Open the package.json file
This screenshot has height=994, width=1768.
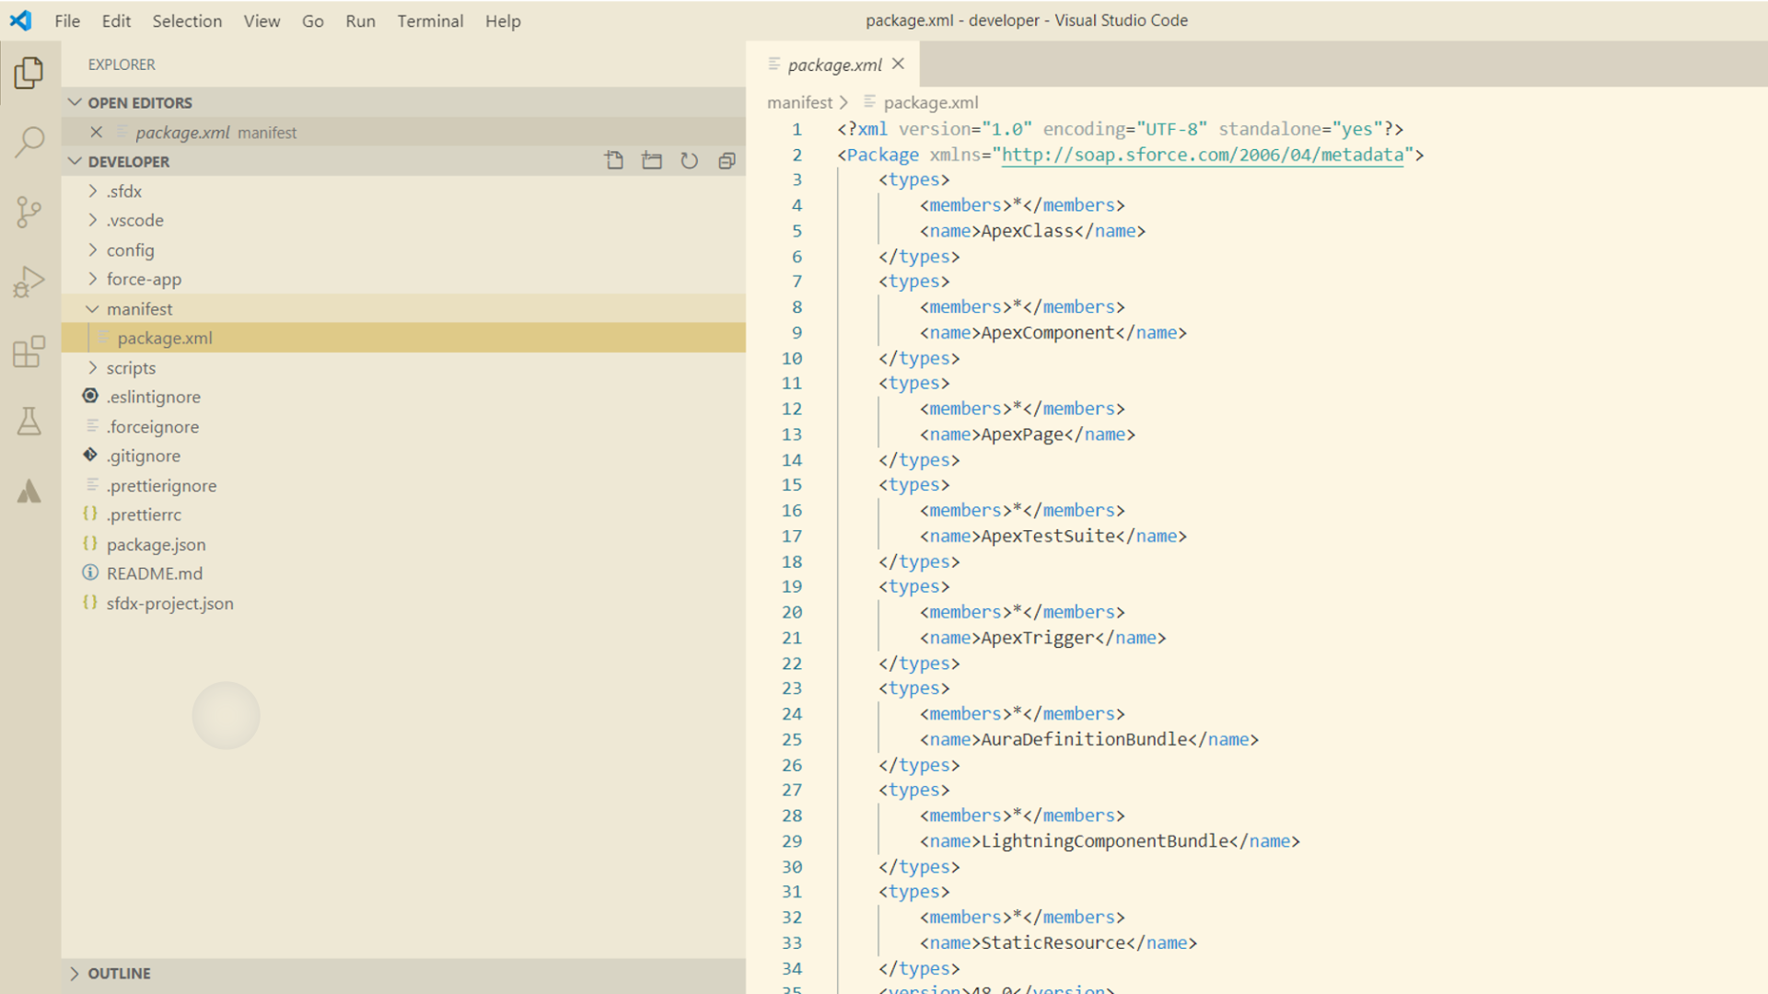pyautogui.click(x=404, y=544)
